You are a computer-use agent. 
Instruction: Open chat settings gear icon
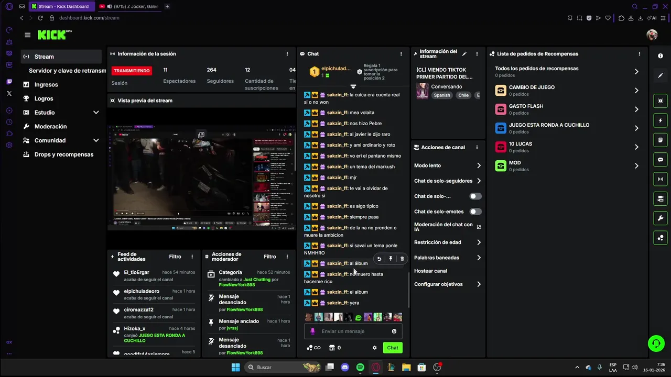(374, 348)
